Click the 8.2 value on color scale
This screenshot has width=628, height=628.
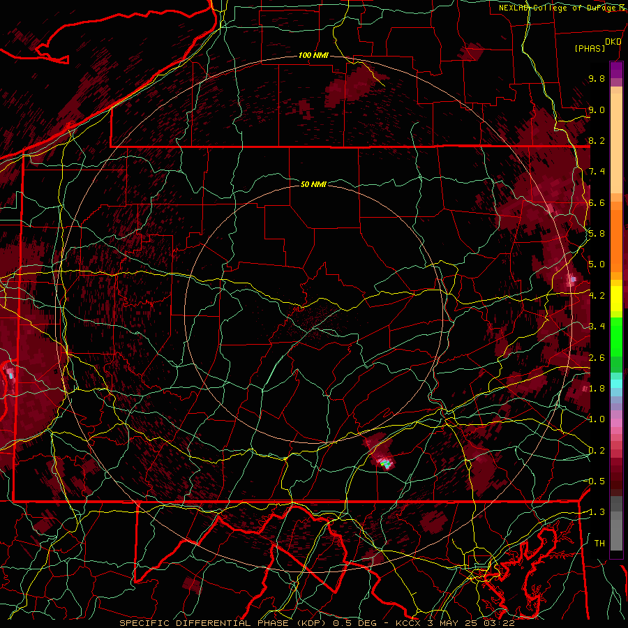pyautogui.click(x=597, y=140)
